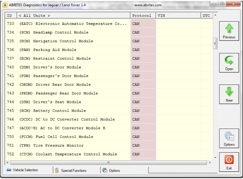
Task: Click the green up-arrow Previous icon
Action: point(229,29)
